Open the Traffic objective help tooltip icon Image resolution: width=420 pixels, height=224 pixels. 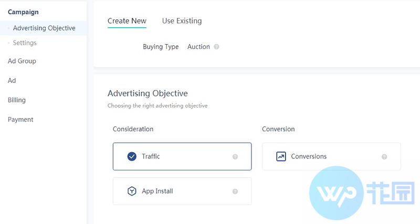(235, 157)
